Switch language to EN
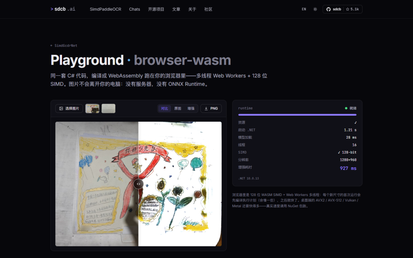 [304, 9]
